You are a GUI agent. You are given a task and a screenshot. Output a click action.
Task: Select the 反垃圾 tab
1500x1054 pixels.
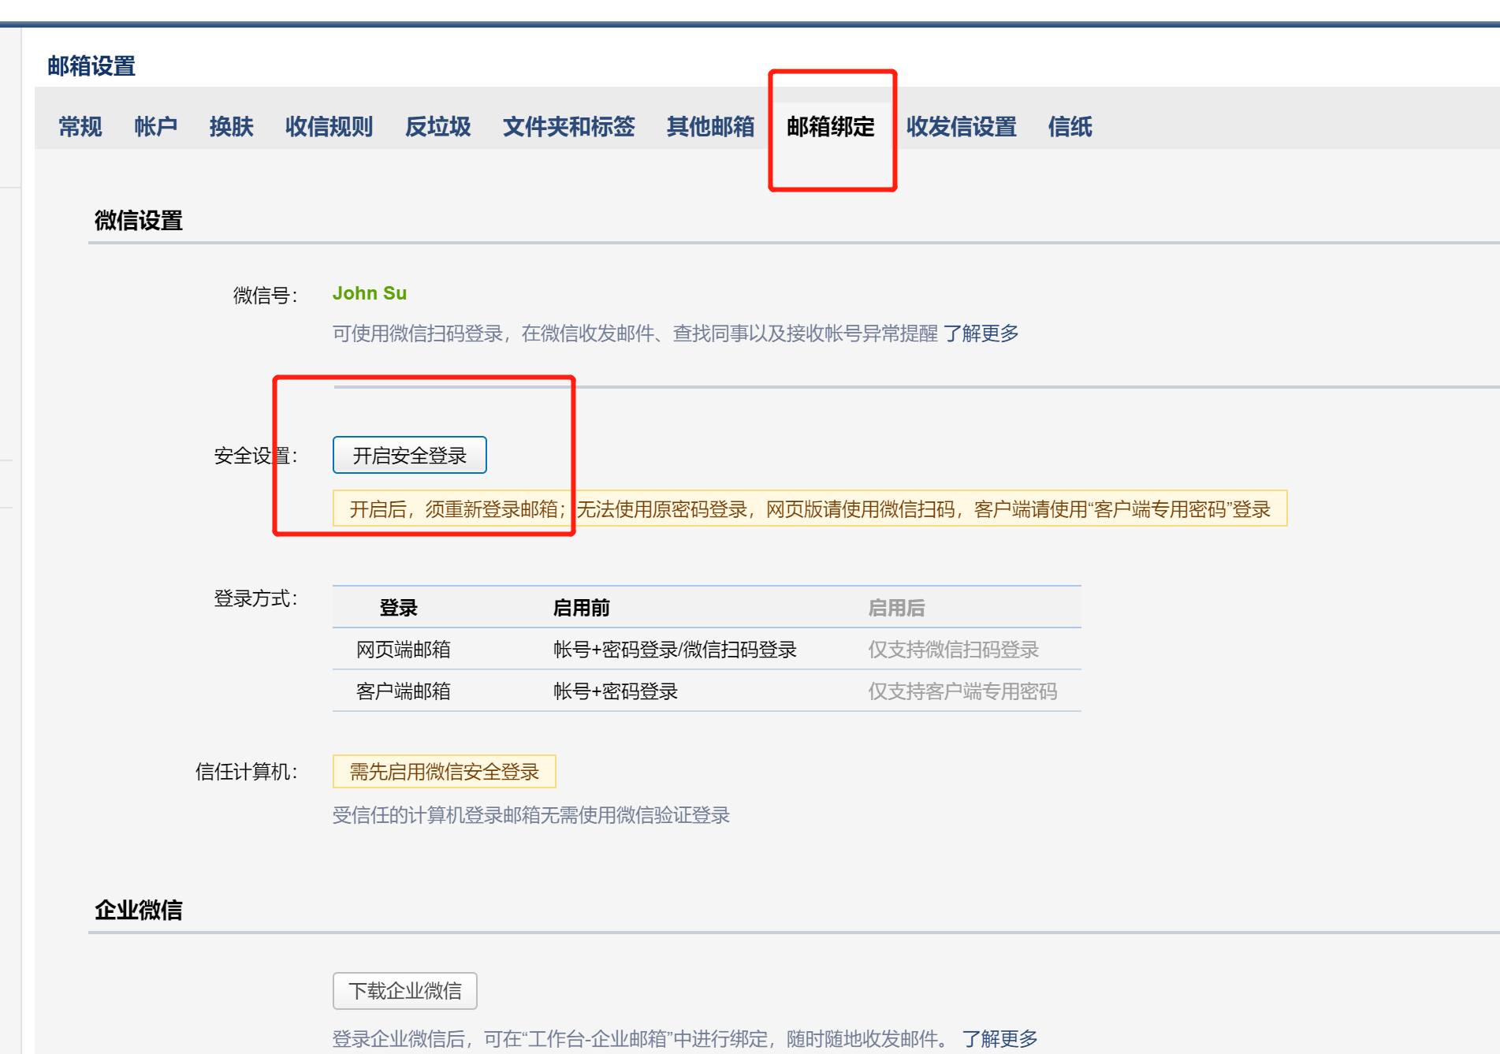coord(438,126)
